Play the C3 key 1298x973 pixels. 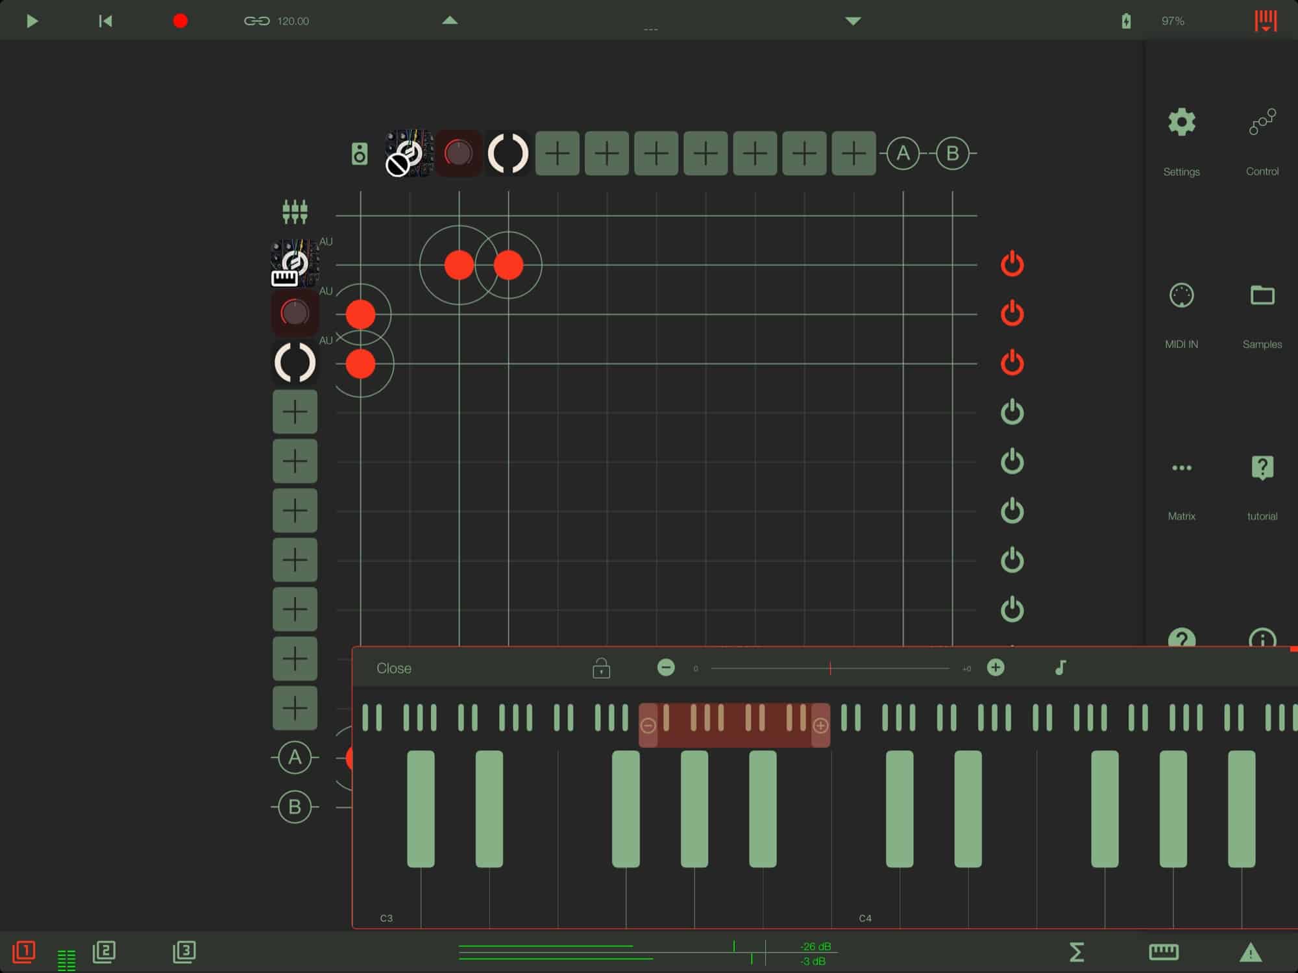point(387,896)
